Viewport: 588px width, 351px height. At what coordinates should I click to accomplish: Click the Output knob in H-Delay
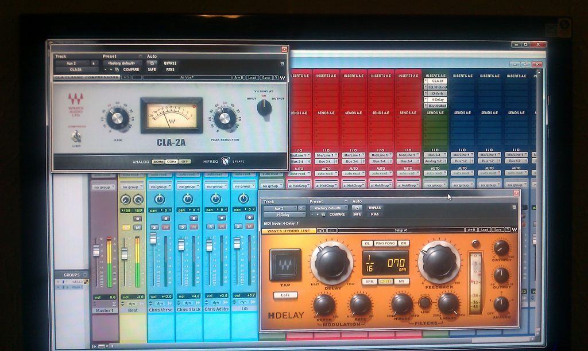pos(501,275)
